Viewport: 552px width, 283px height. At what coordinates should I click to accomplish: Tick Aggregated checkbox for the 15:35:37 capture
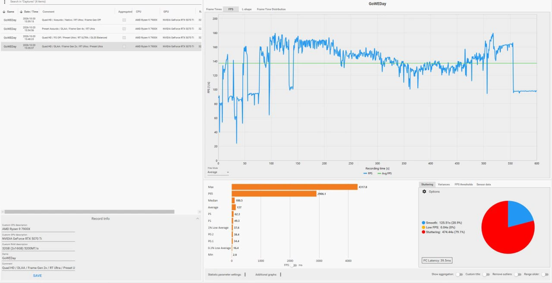[124, 47]
